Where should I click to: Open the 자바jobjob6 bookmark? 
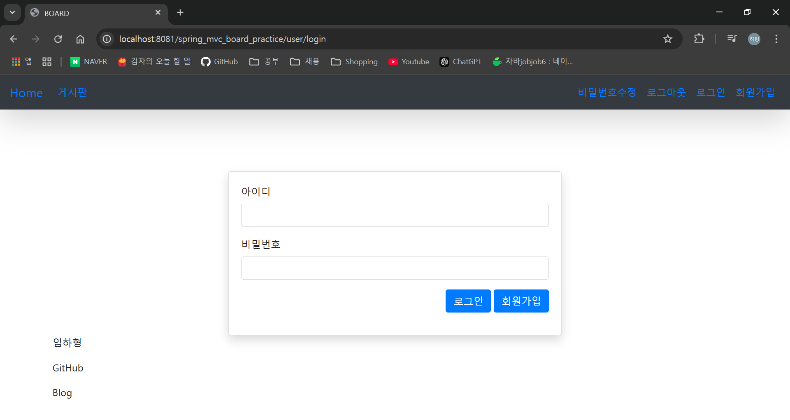pos(533,62)
